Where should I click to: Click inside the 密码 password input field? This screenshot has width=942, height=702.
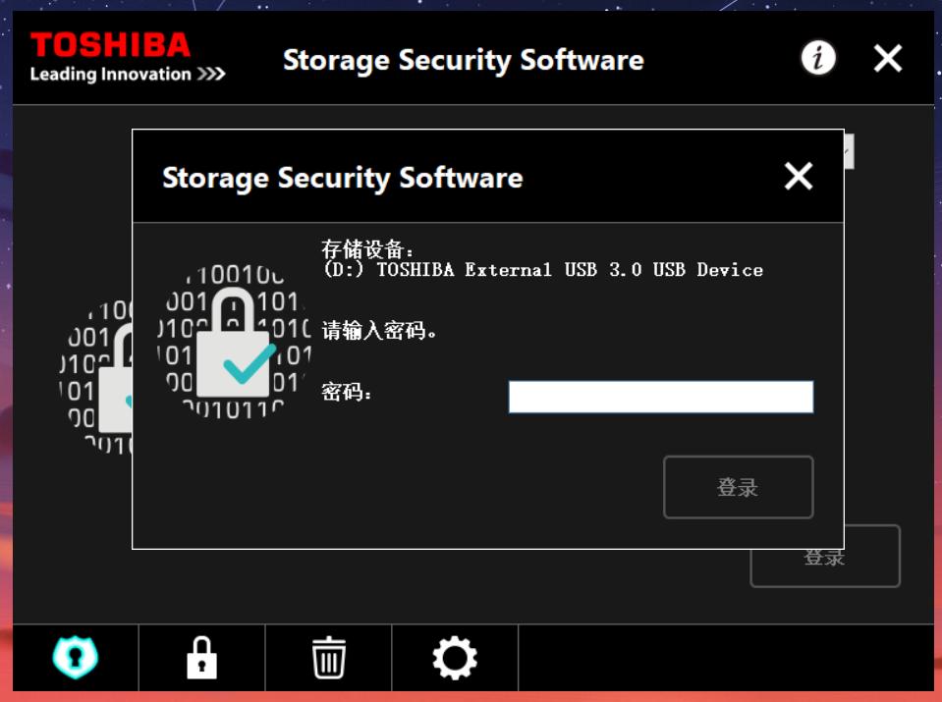660,396
